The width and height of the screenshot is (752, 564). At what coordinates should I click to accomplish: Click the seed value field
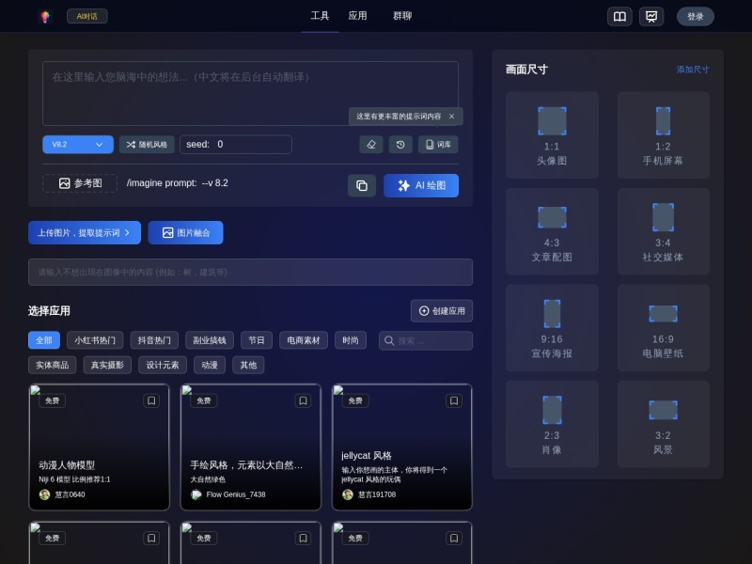(x=236, y=145)
